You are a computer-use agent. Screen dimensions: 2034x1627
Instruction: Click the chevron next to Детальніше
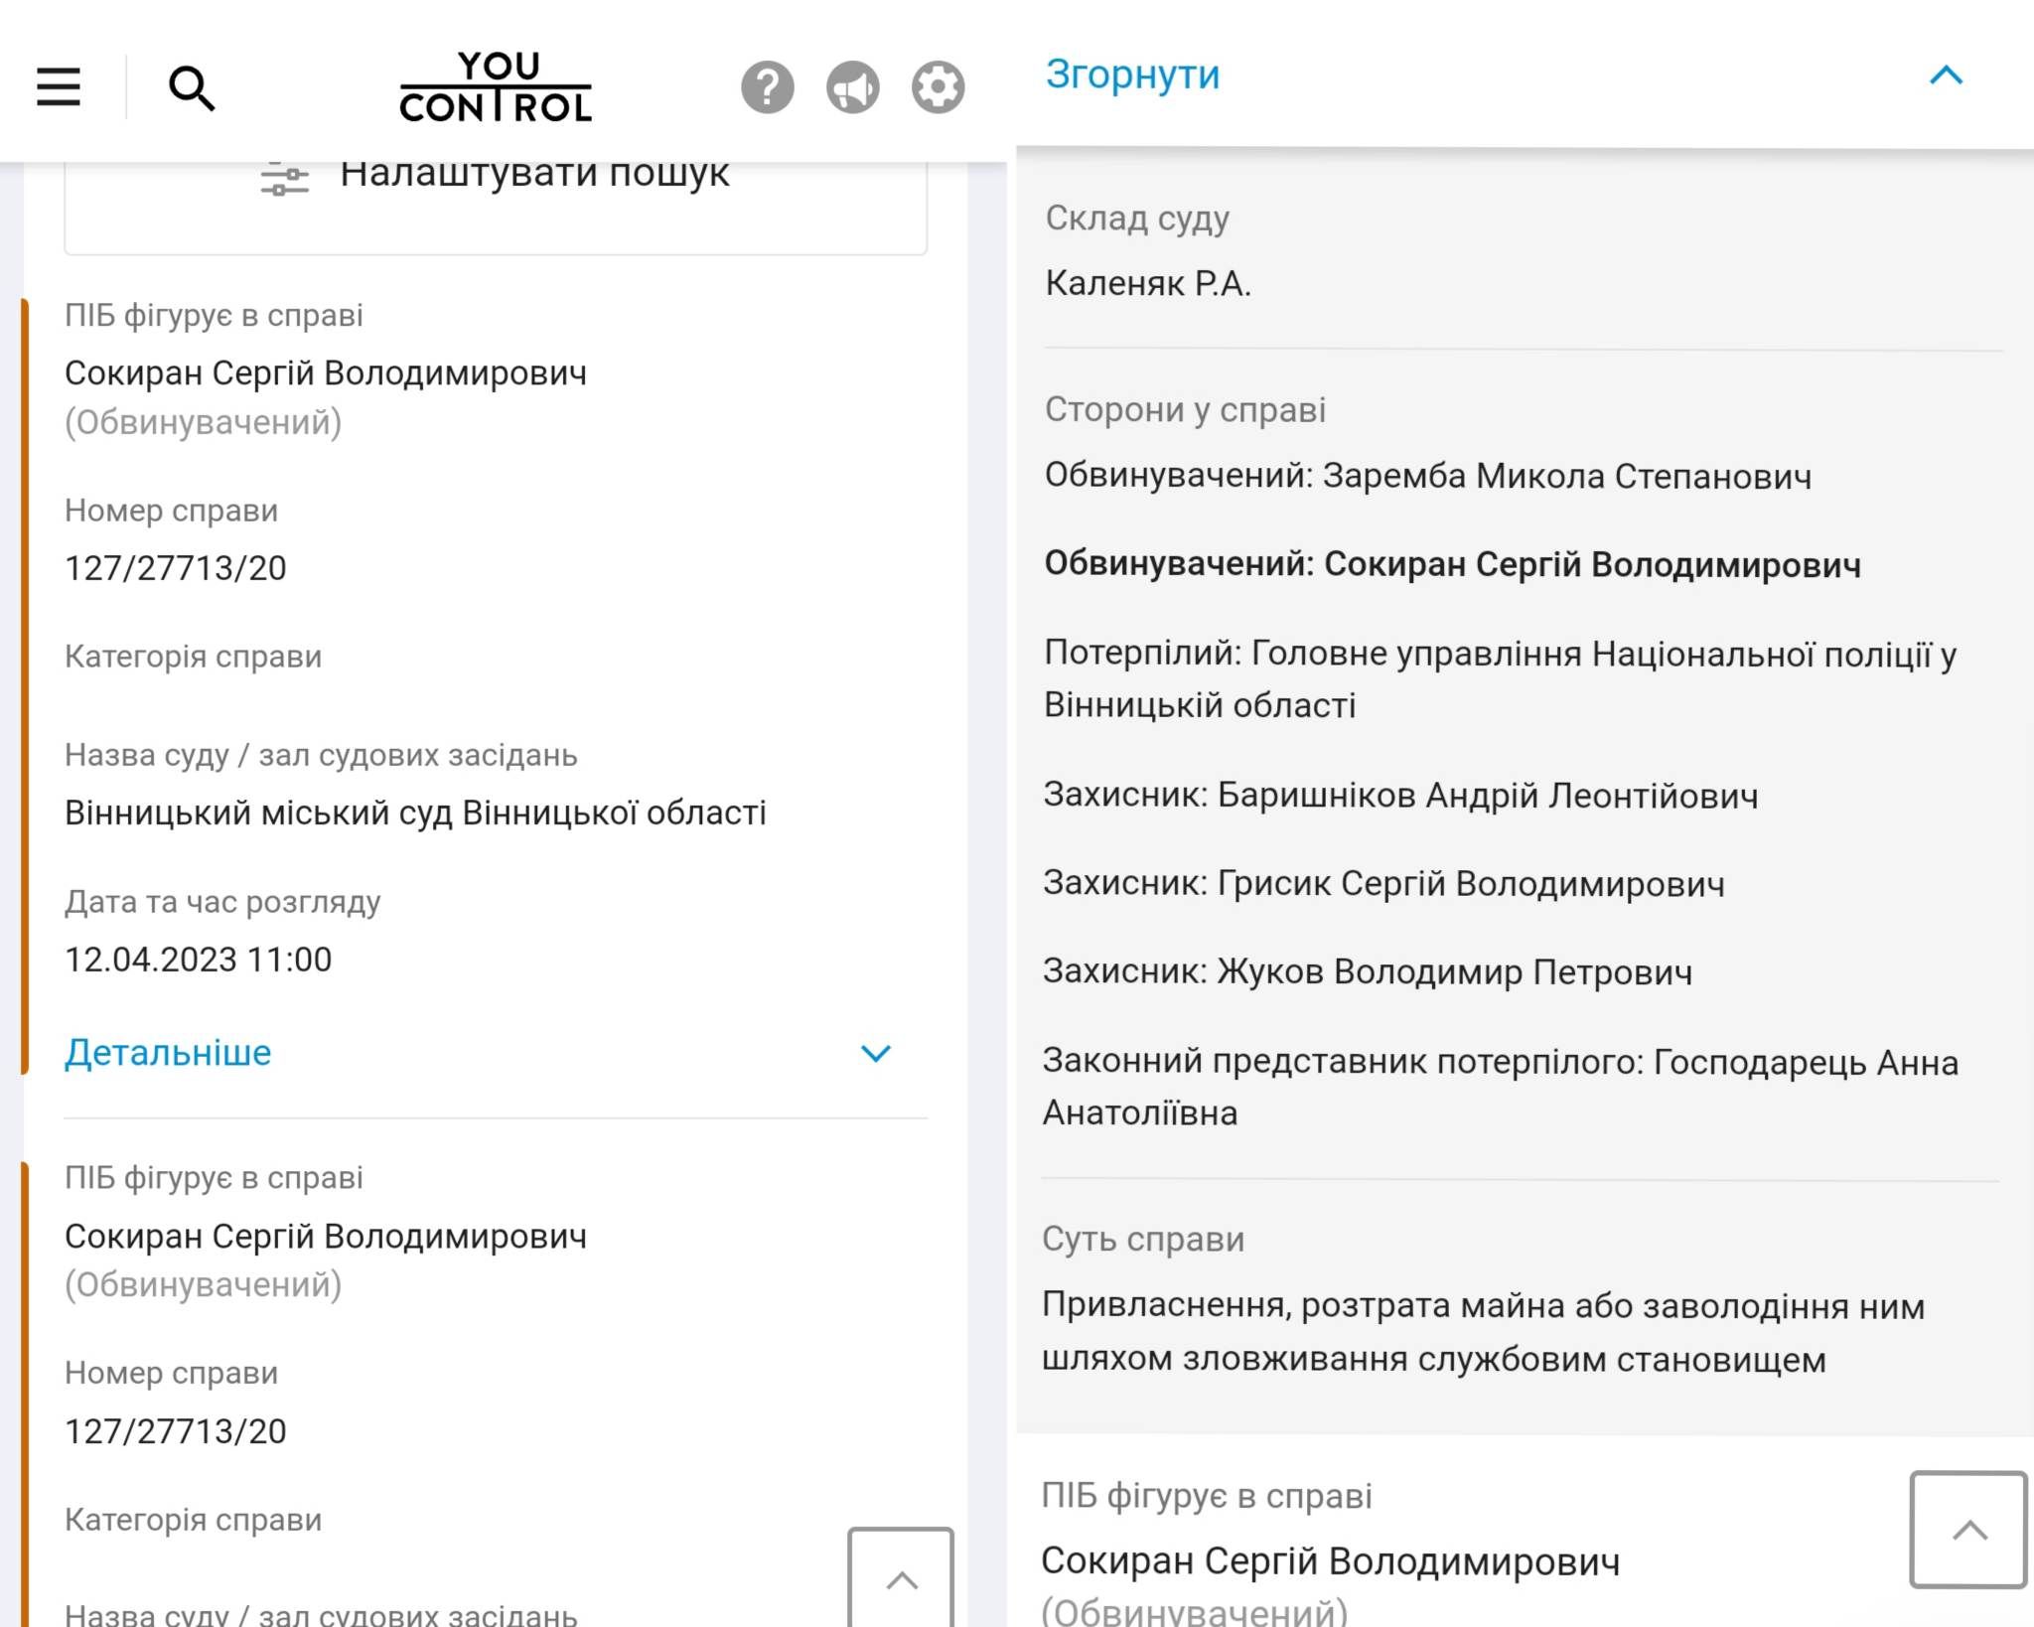tap(875, 1055)
